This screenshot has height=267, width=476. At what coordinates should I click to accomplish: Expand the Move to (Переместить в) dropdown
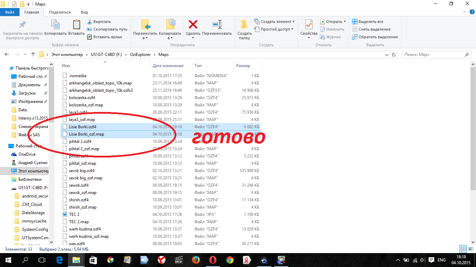point(145,38)
